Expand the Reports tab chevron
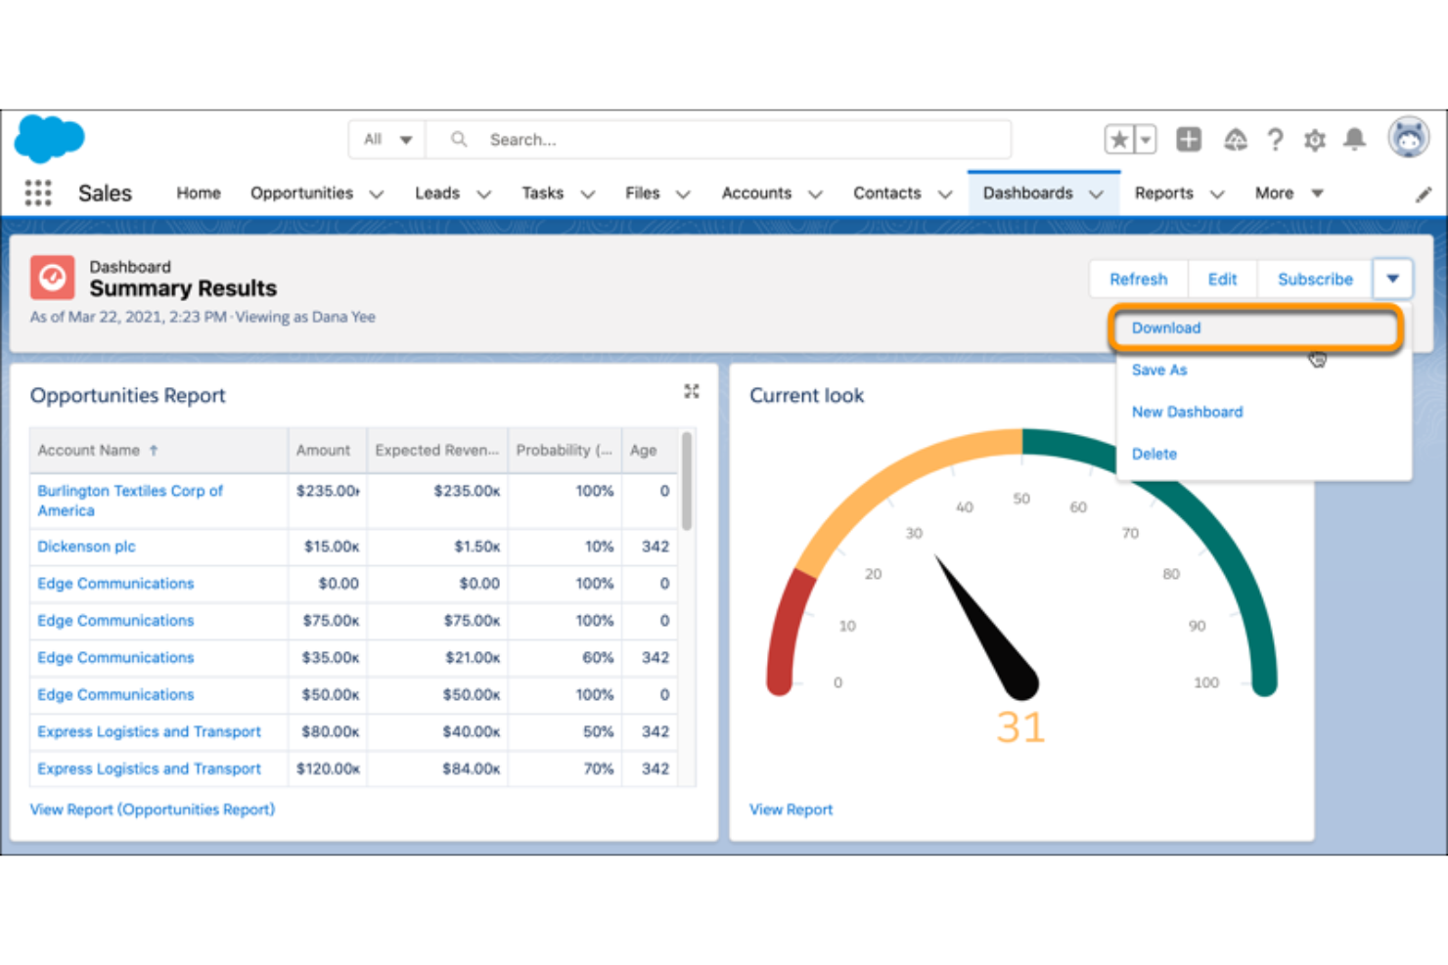 (x=1217, y=194)
